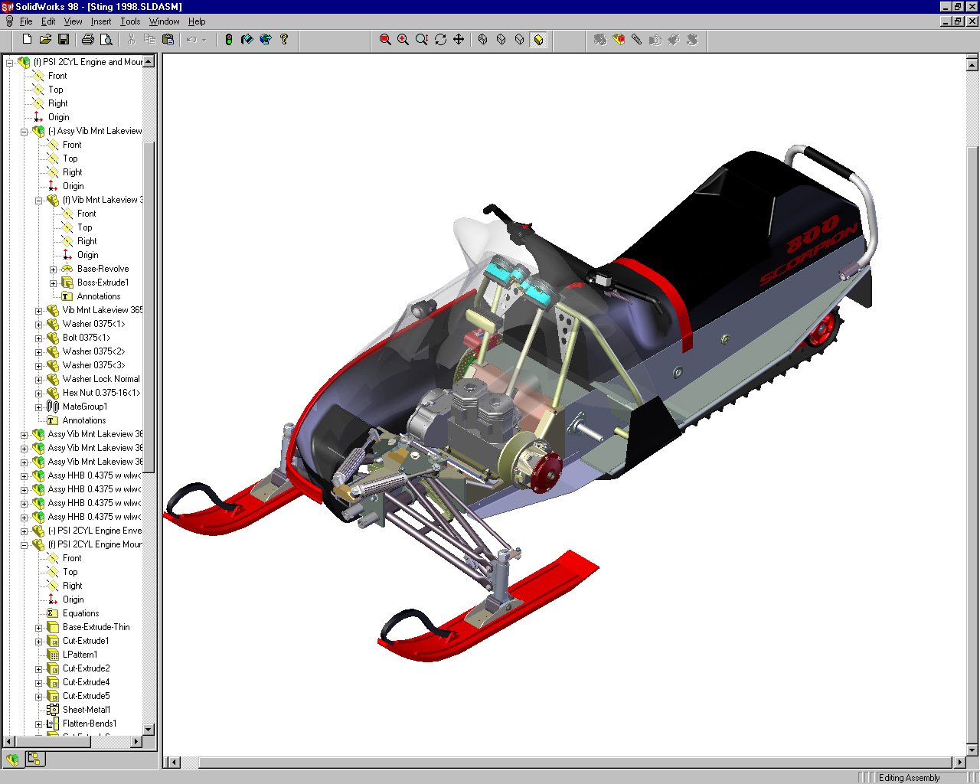Collapse the (-) Assy Vib Mnt Lakeview node
The height and width of the screenshot is (784, 980).
click(x=24, y=132)
